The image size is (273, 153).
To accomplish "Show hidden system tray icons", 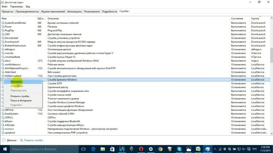I will pyautogui.click(x=215, y=149).
